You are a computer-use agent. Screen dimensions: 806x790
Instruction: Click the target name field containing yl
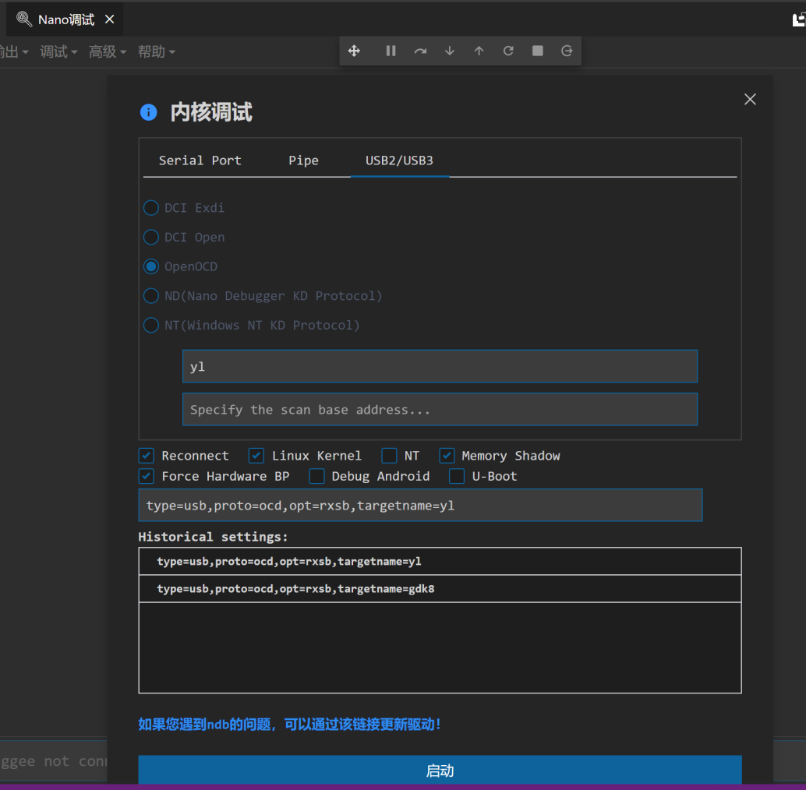tap(440, 366)
